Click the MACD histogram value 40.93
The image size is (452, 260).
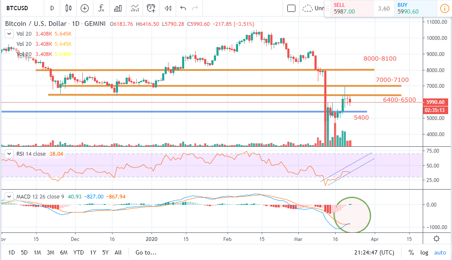[x=75, y=197]
